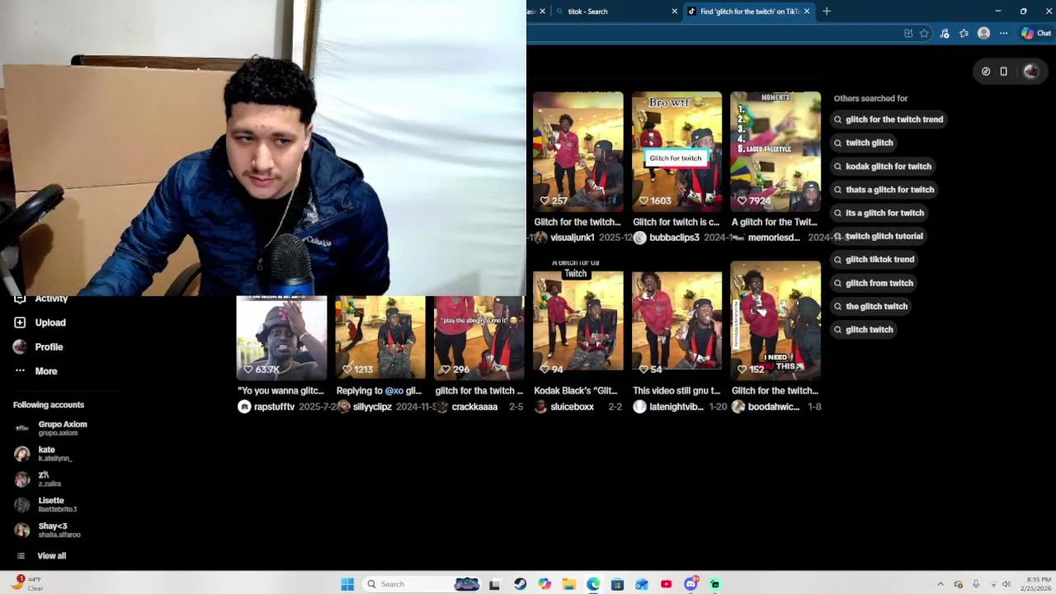Open video thumbnail with 296 likes
The width and height of the screenshot is (1056, 594).
(x=479, y=337)
